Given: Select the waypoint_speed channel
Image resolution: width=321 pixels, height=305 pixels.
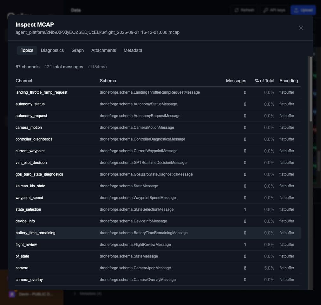Looking at the screenshot, I should [29, 198].
